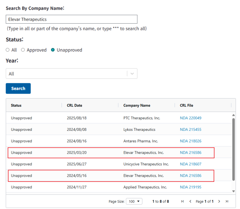This screenshot has width=240, height=209.
Task: Open the NDA 219195 link
Action: pyautogui.click(x=191, y=187)
